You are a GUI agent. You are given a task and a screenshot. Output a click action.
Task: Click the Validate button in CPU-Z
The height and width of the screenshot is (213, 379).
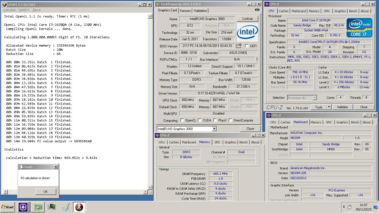click(342, 107)
